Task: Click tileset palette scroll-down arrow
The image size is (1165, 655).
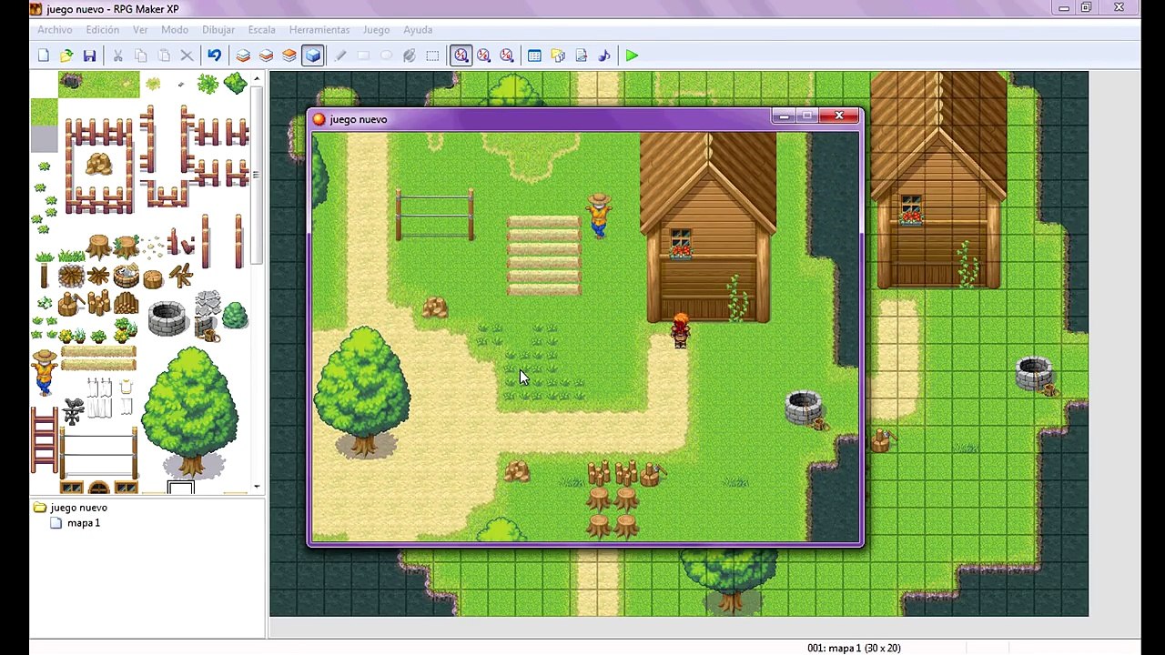Action: pyautogui.click(x=257, y=487)
